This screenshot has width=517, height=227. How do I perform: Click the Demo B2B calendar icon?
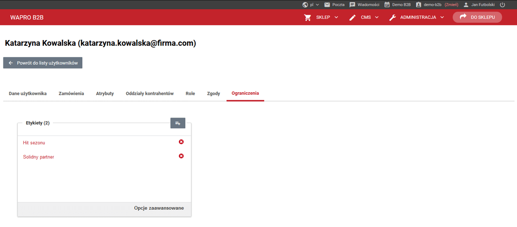(387, 5)
